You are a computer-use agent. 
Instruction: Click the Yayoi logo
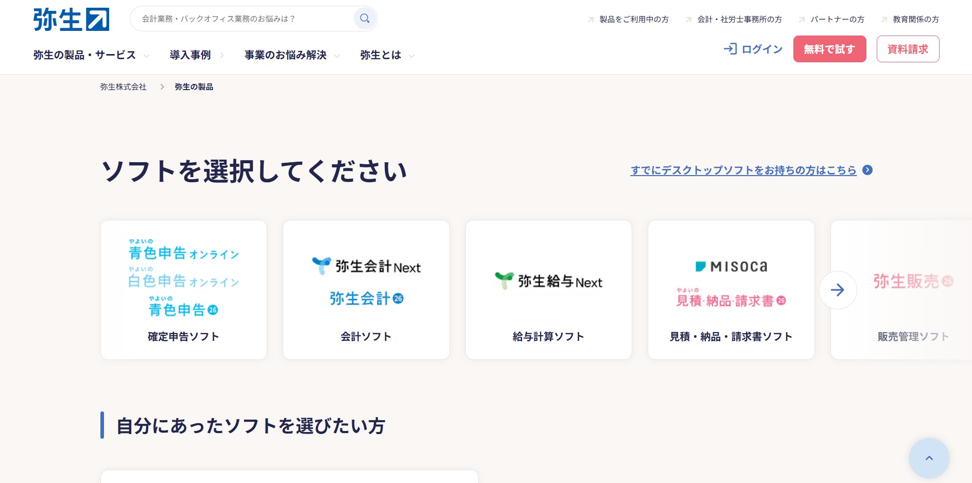point(71,19)
